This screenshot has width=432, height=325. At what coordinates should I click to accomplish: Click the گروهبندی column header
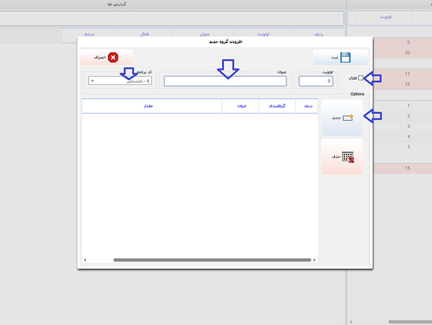[278, 106]
